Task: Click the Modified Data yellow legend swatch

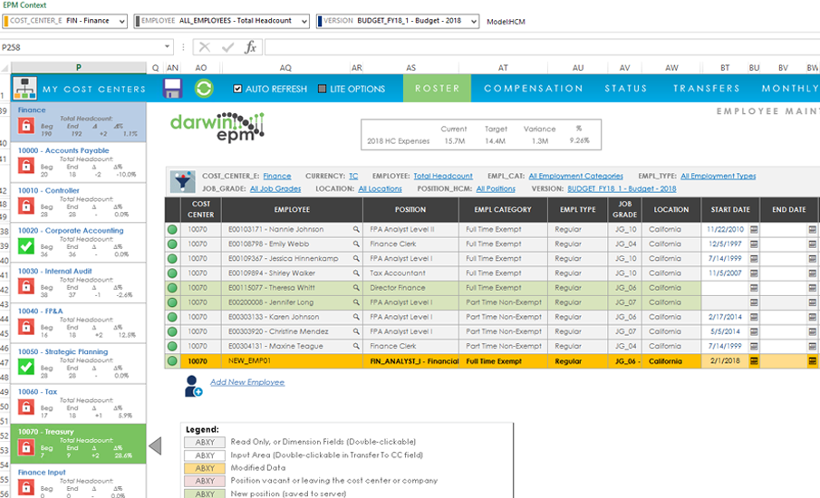Action: coord(205,468)
